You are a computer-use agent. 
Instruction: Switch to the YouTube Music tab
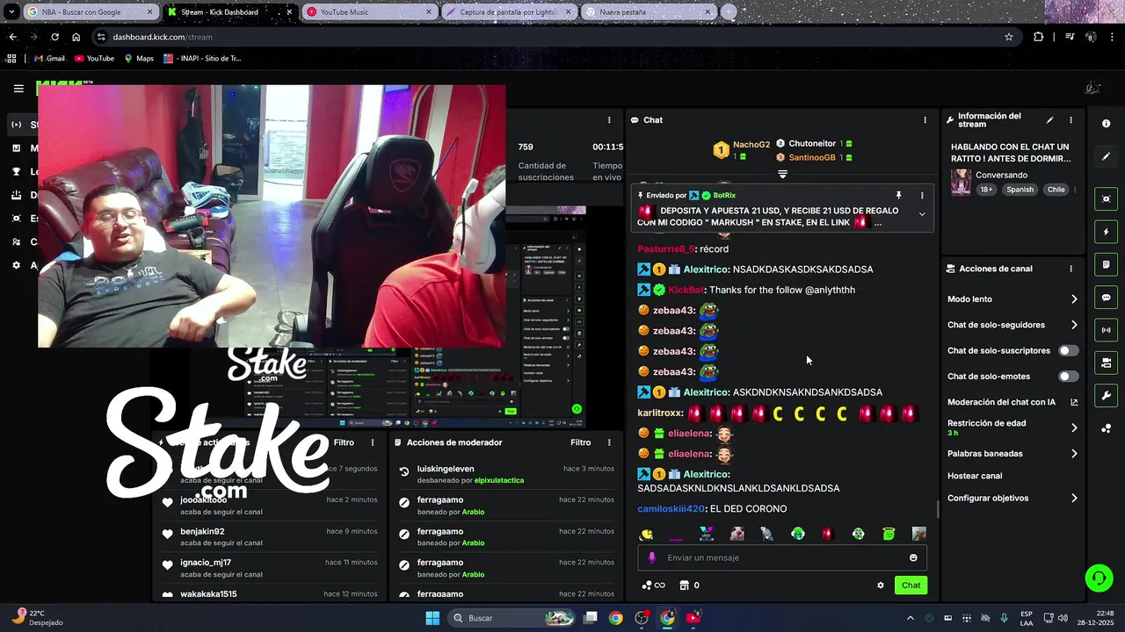coord(369,12)
